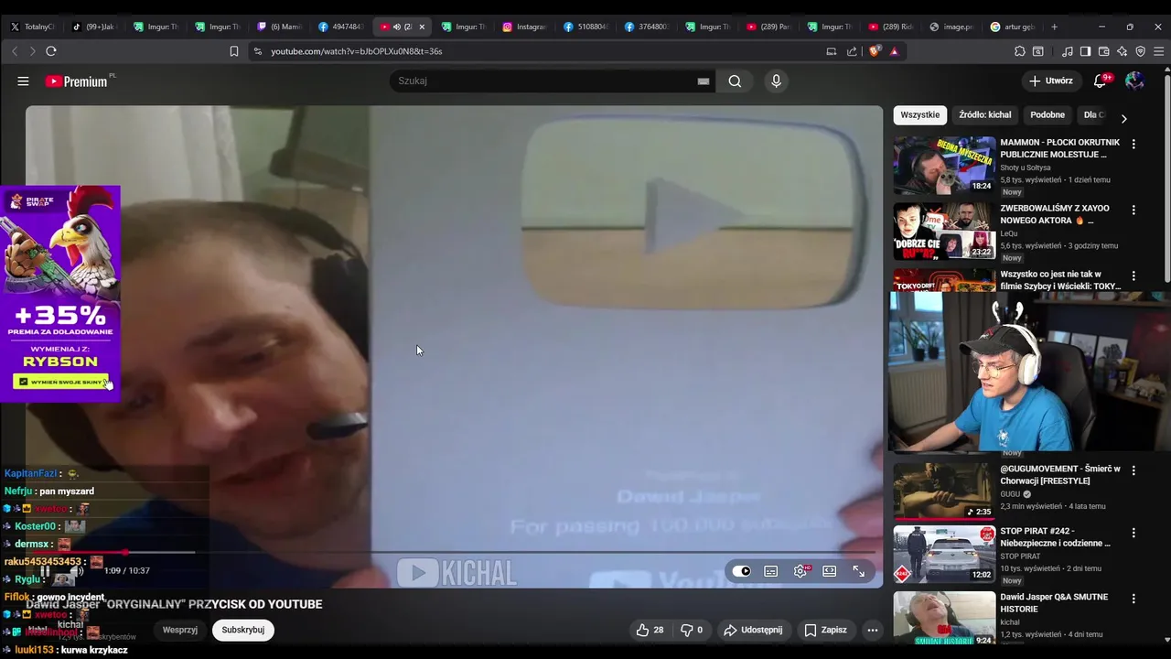Open options for Dawid Jasper Q&A video

pos(1133,599)
